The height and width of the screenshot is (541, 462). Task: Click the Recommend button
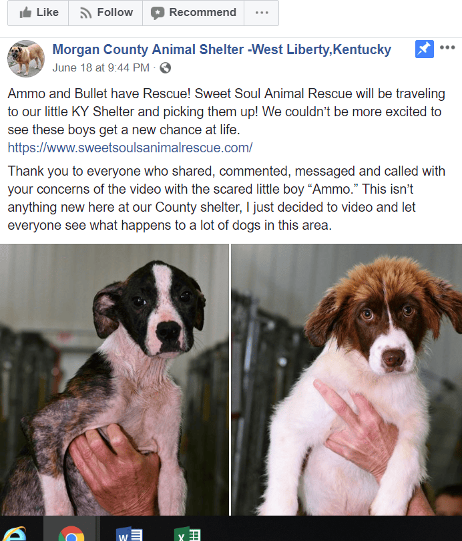tap(194, 13)
